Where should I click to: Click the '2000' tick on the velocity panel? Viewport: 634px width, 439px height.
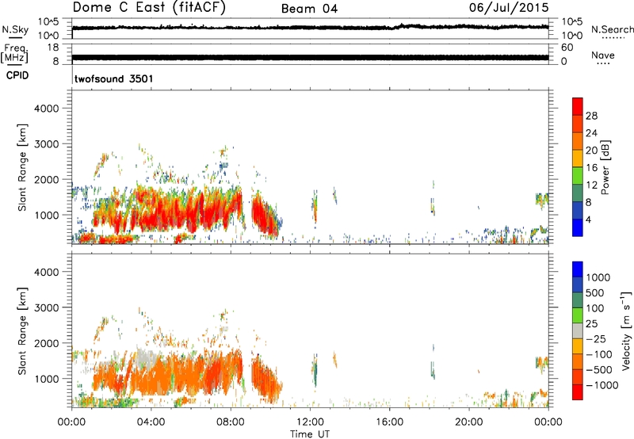[47, 343]
